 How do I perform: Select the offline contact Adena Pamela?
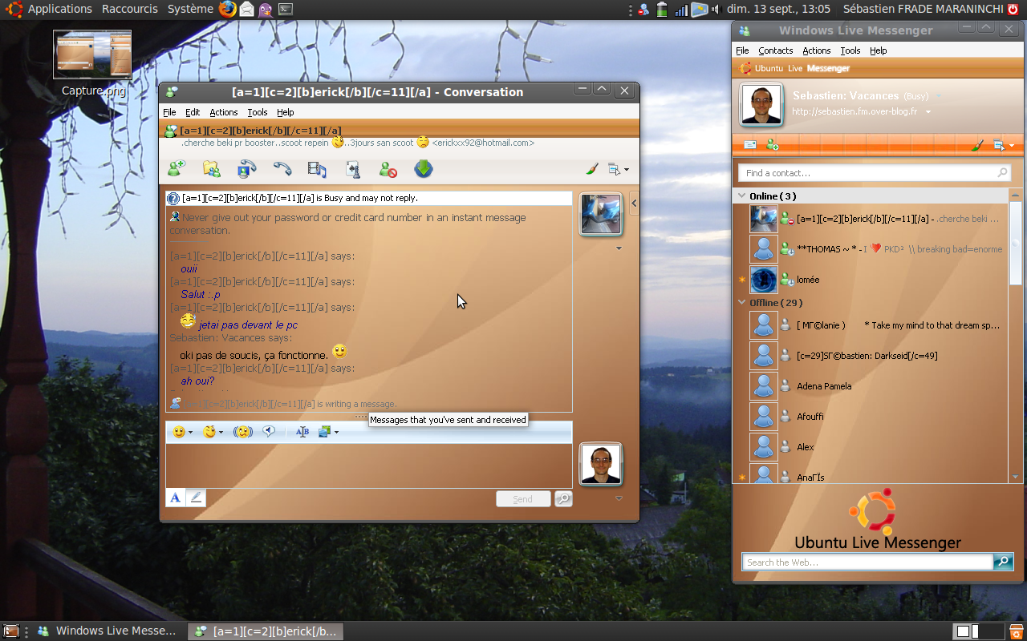[871, 386]
